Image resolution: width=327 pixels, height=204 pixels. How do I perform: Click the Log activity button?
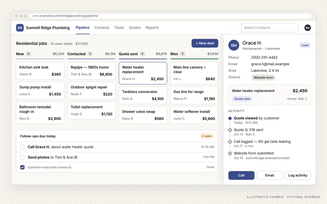298,175
